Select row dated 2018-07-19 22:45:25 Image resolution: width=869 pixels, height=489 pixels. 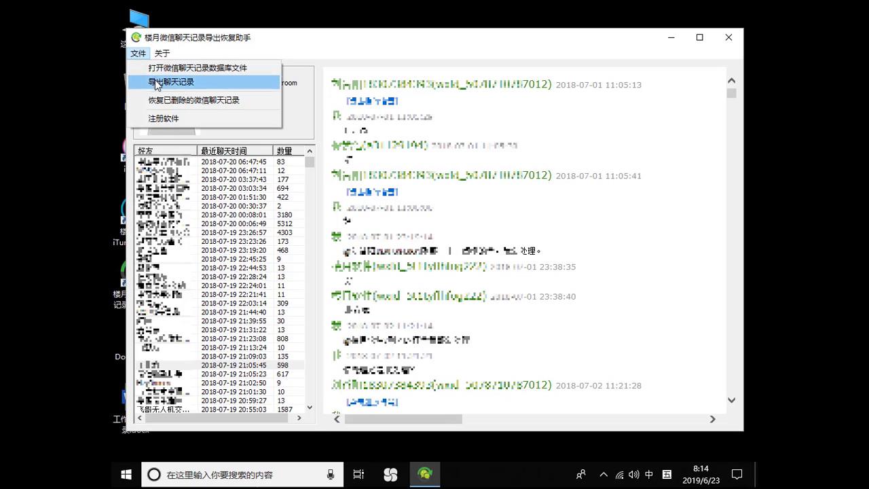219,259
